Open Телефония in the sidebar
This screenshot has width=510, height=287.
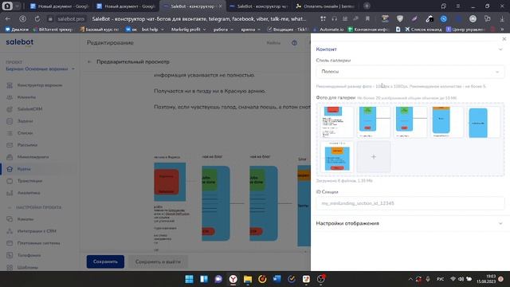tap(29, 255)
